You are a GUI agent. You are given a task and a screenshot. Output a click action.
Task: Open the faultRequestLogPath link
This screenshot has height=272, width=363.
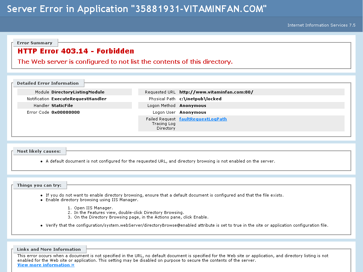[203, 119]
